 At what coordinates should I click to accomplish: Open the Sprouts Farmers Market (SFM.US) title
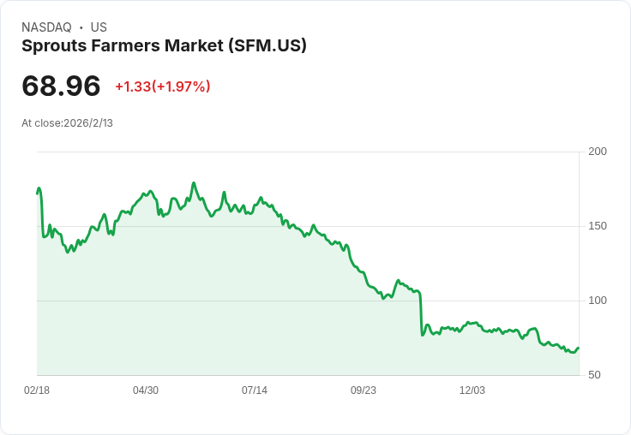[164, 46]
